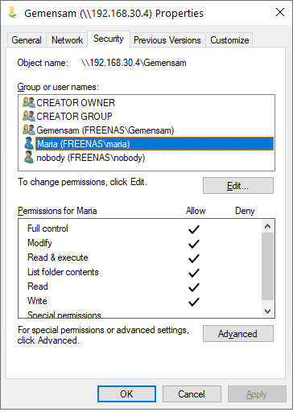The width and height of the screenshot is (293, 412).
Task: Close the Properties dialog
Action: (280, 12)
